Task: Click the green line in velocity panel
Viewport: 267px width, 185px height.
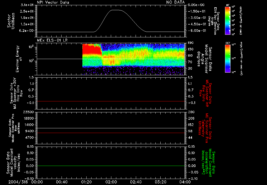Action: (x=111, y=166)
